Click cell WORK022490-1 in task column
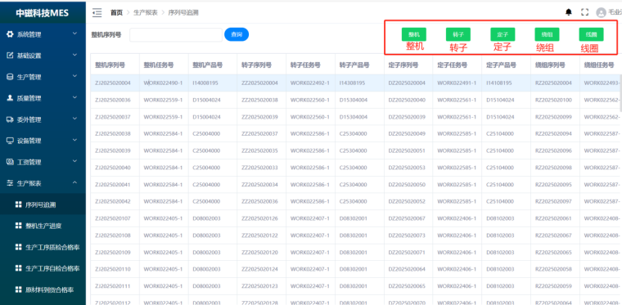Viewport: 622px width, 305px height. [163, 83]
